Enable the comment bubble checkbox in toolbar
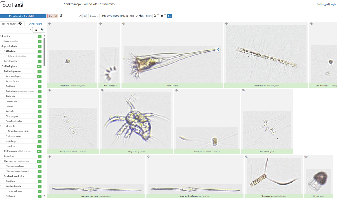The height and width of the screenshot is (198, 337). tap(165, 16)
